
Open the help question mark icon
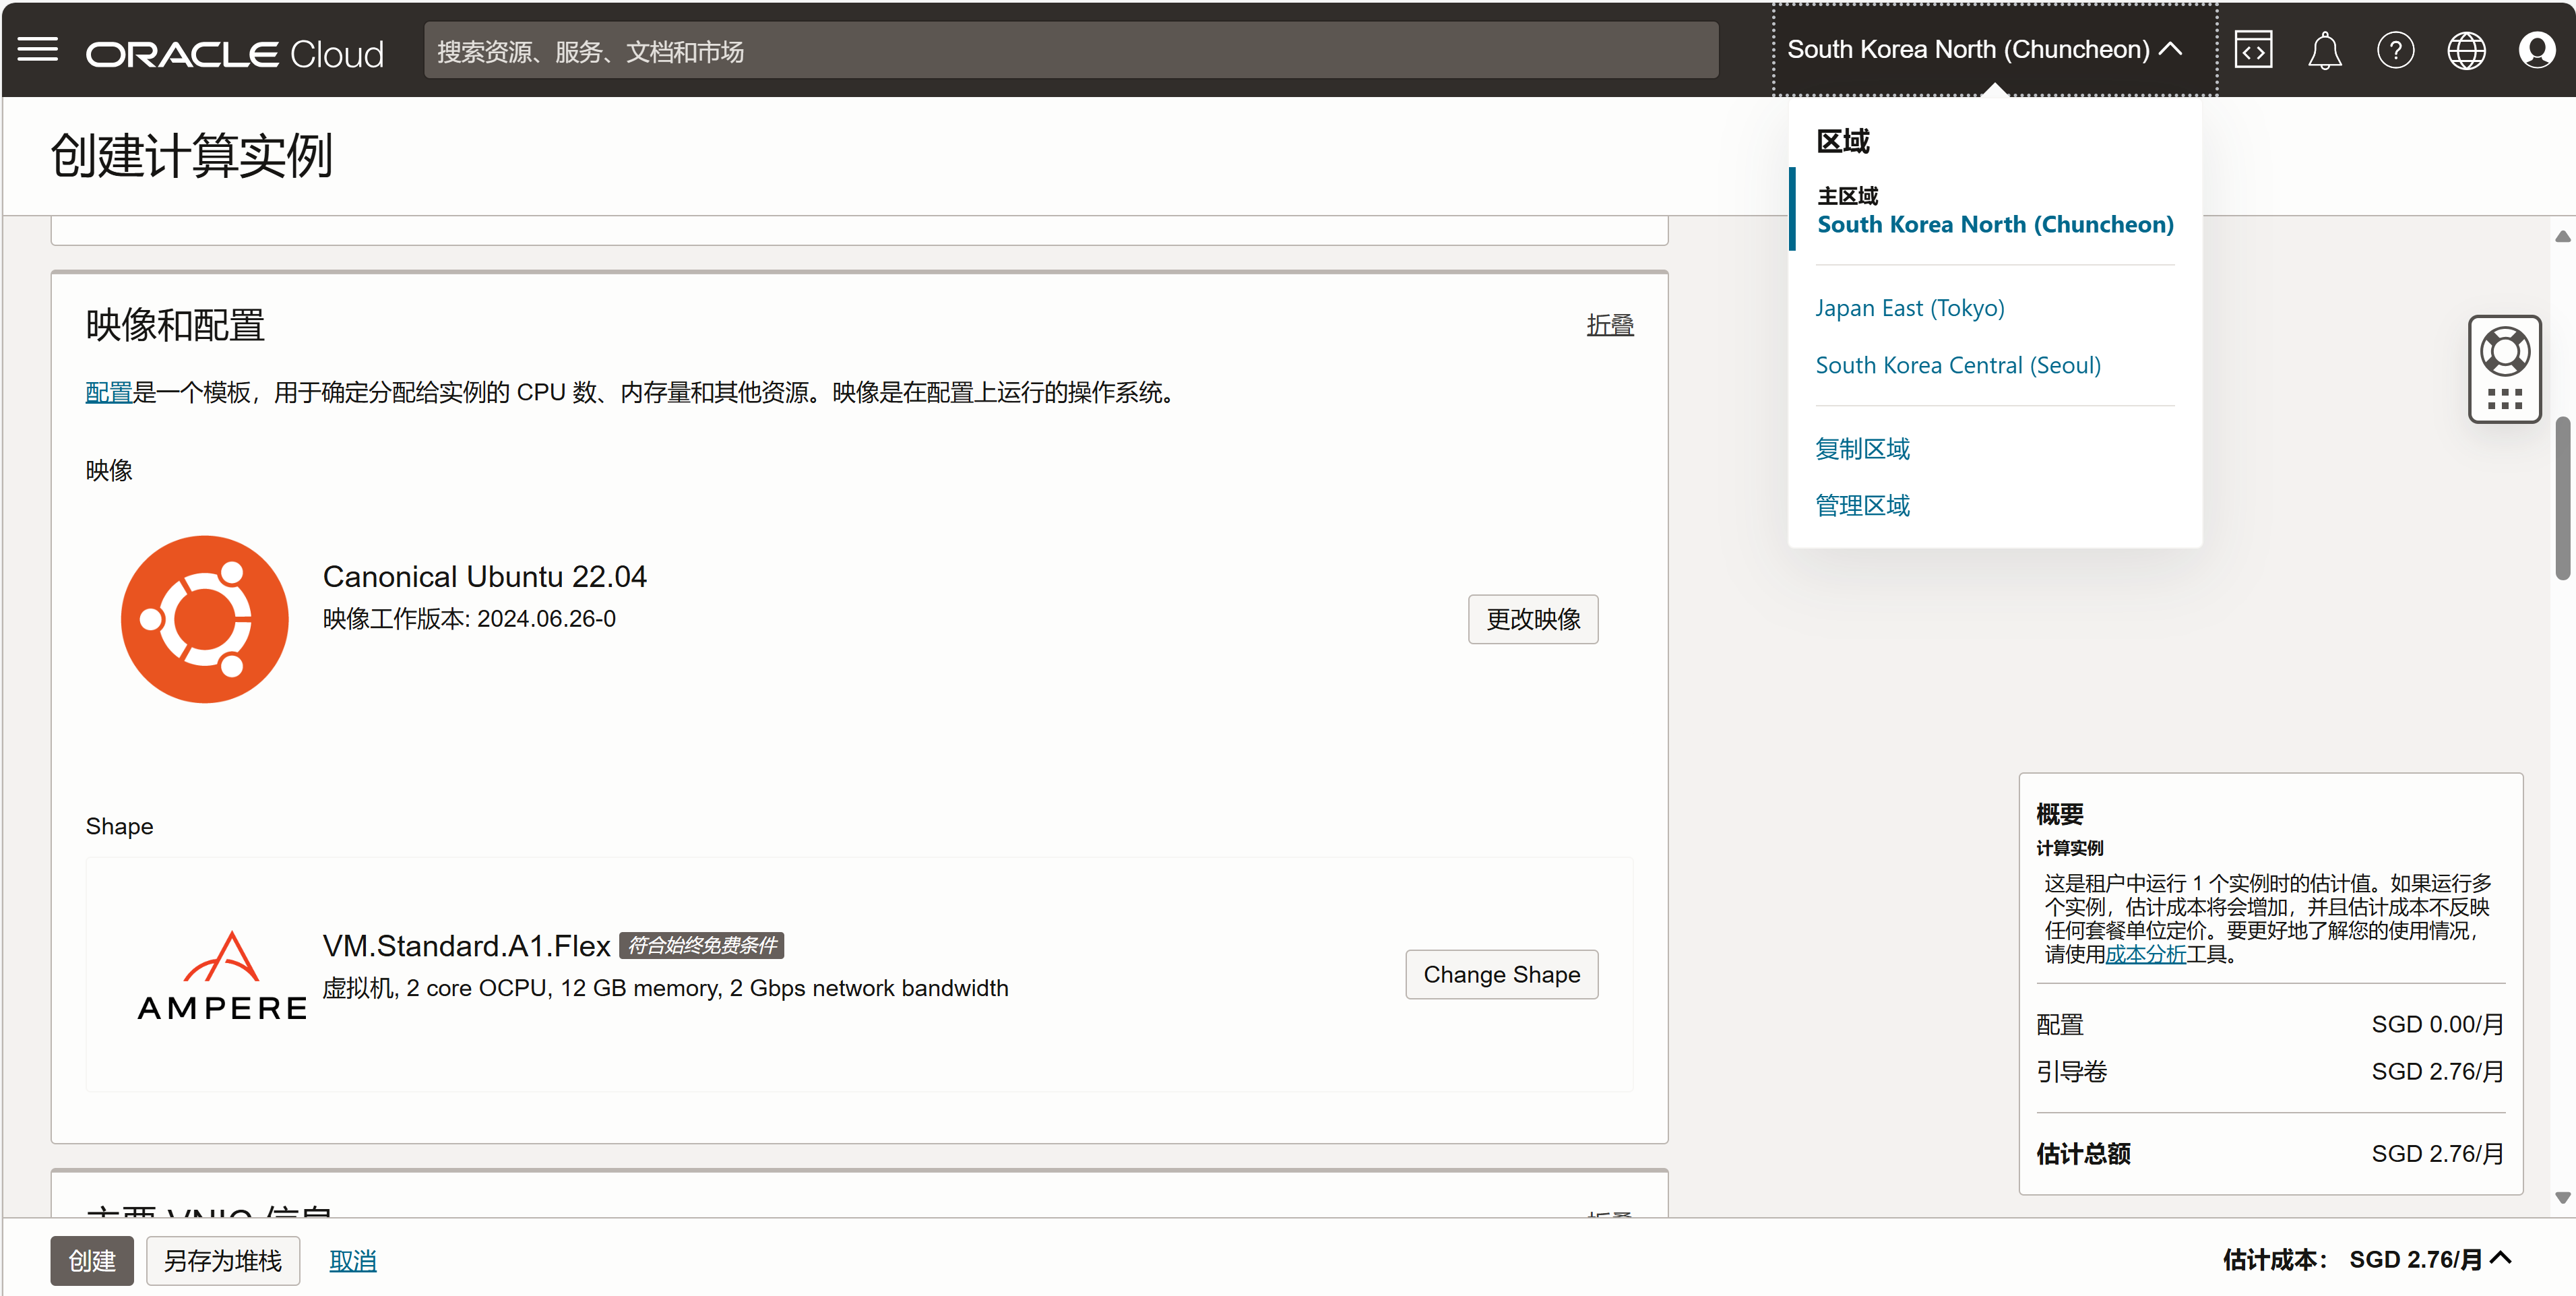(x=2395, y=50)
